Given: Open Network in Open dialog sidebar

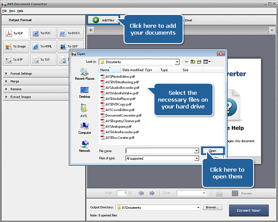Looking at the screenshot, I should tap(85, 146).
